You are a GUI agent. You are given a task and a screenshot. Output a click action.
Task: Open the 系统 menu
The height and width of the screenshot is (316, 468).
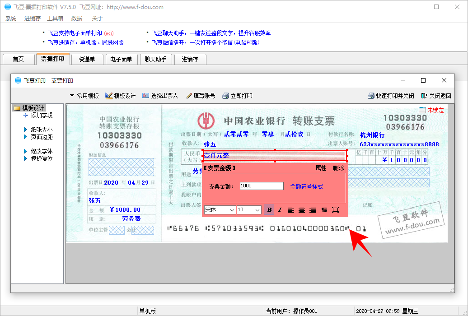click(x=11, y=18)
